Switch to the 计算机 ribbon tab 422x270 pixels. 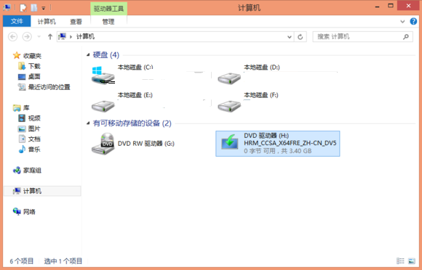(47, 22)
